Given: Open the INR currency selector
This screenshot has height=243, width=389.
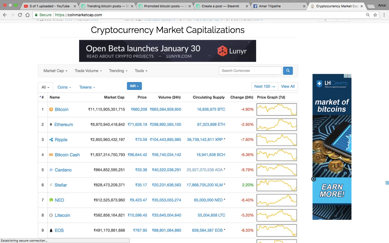Looking at the screenshot, I should [134, 86].
